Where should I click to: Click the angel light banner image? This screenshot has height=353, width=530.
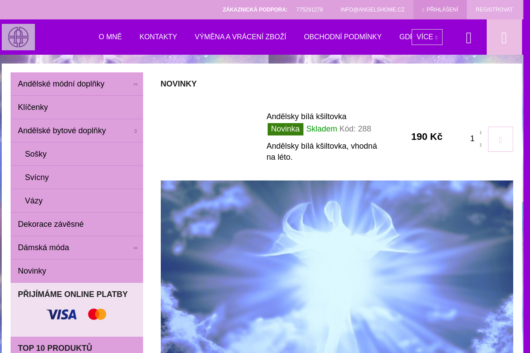(337, 267)
